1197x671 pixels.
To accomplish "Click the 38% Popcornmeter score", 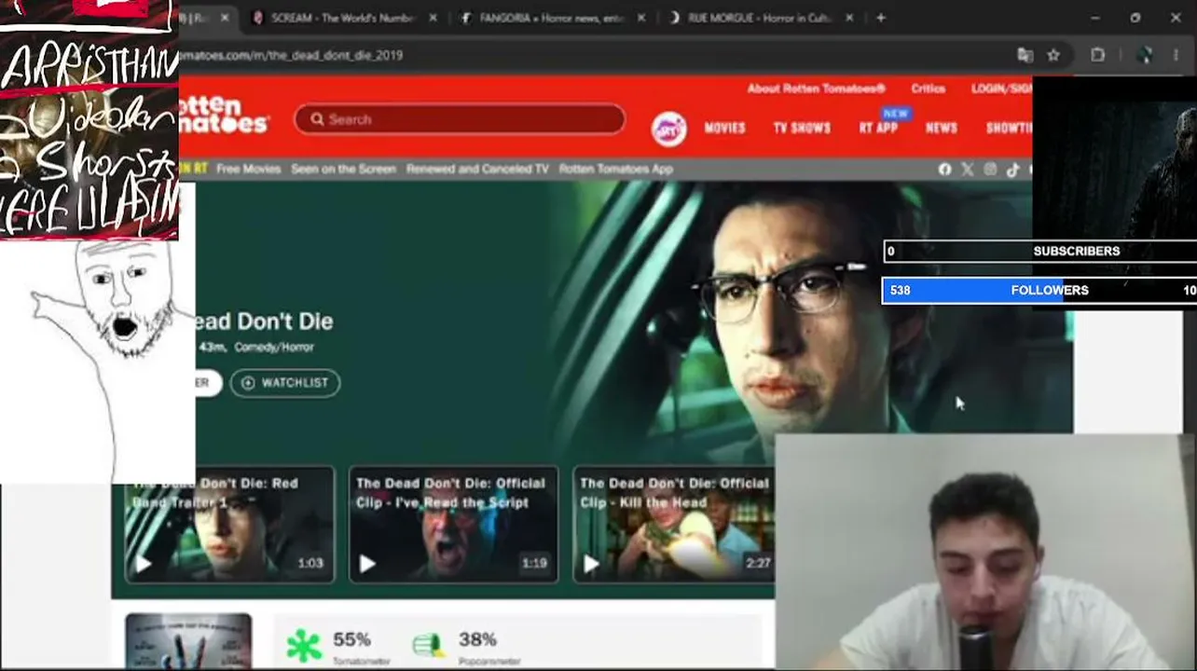I will point(477,639).
